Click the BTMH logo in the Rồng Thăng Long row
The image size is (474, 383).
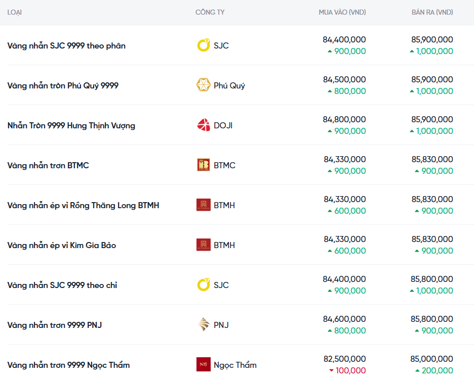[x=203, y=205]
